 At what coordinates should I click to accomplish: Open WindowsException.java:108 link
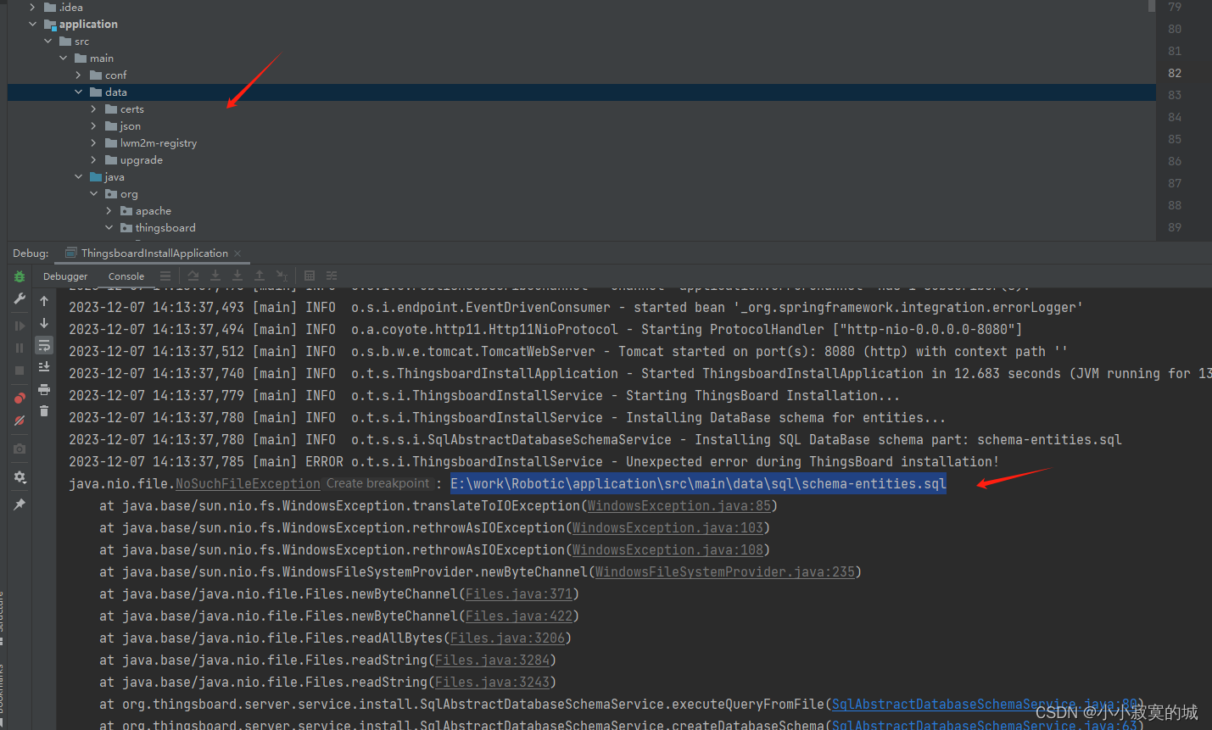point(667,549)
